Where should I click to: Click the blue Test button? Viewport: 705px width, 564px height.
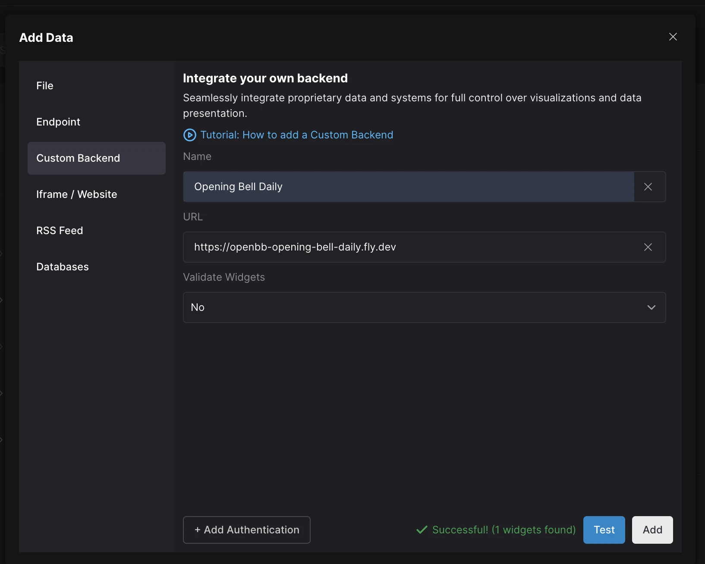pyautogui.click(x=604, y=530)
